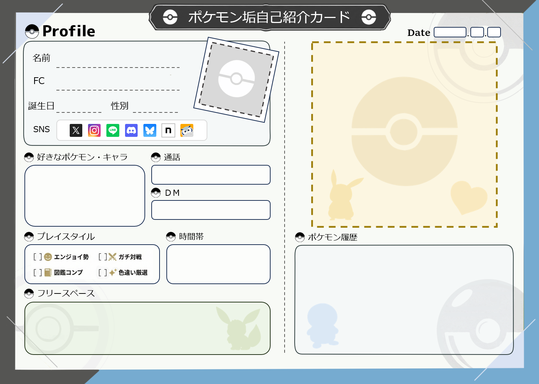Click the Poké Ball bullet beside フリースペース
The height and width of the screenshot is (384, 539).
click(29, 293)
